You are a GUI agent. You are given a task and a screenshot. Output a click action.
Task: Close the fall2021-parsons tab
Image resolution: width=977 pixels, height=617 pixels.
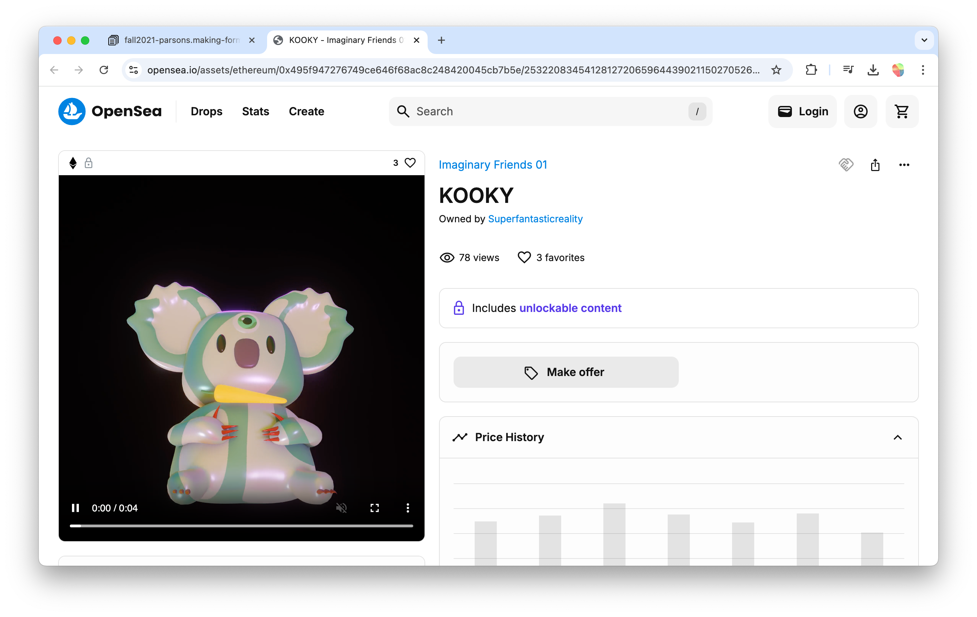[252, 40]
